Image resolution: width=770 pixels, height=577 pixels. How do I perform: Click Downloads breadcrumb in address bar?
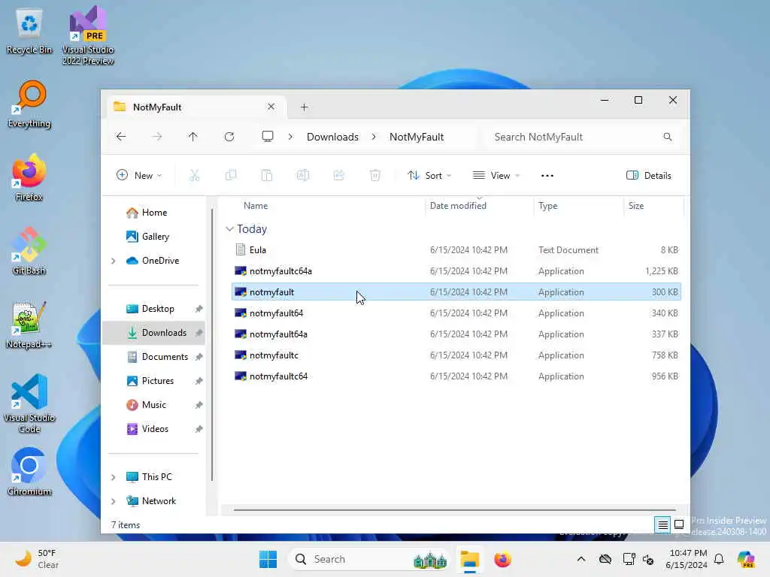pos(332,137)
